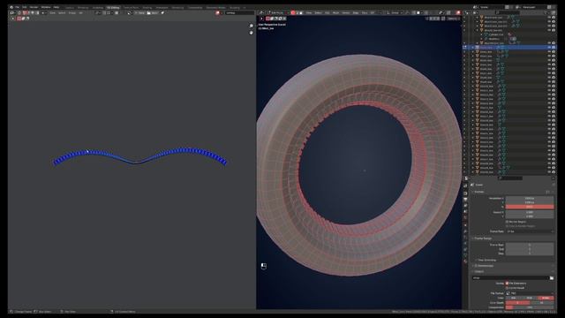
Task: Toggle the image pin icon in UV editor
Action: [162, 12]
